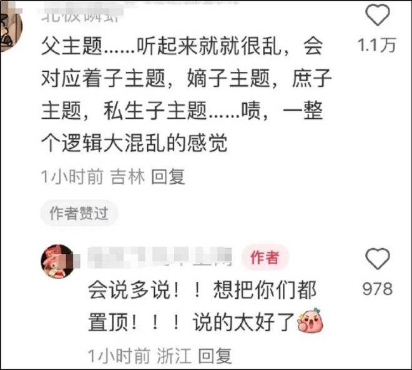This screenshot has width=412, height=370.
Task: Select the author reply starting 会说多说
Action: (x=205, y=306)
